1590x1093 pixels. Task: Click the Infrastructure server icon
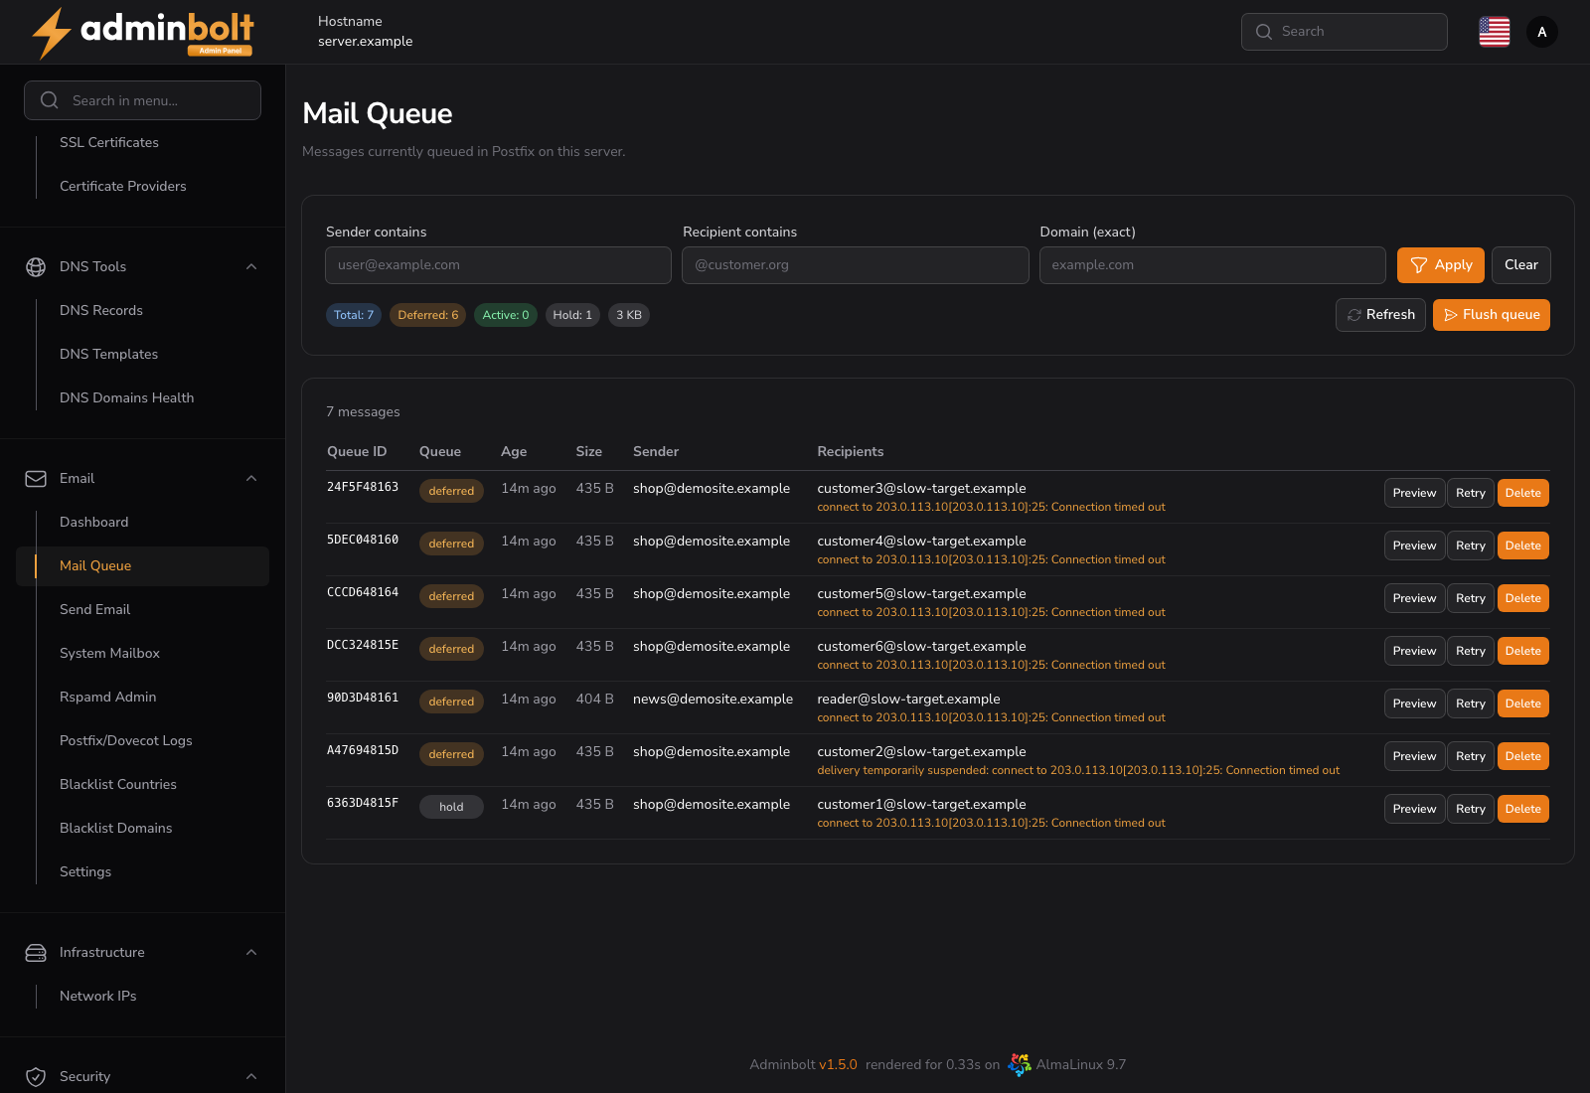coord(36,953)
